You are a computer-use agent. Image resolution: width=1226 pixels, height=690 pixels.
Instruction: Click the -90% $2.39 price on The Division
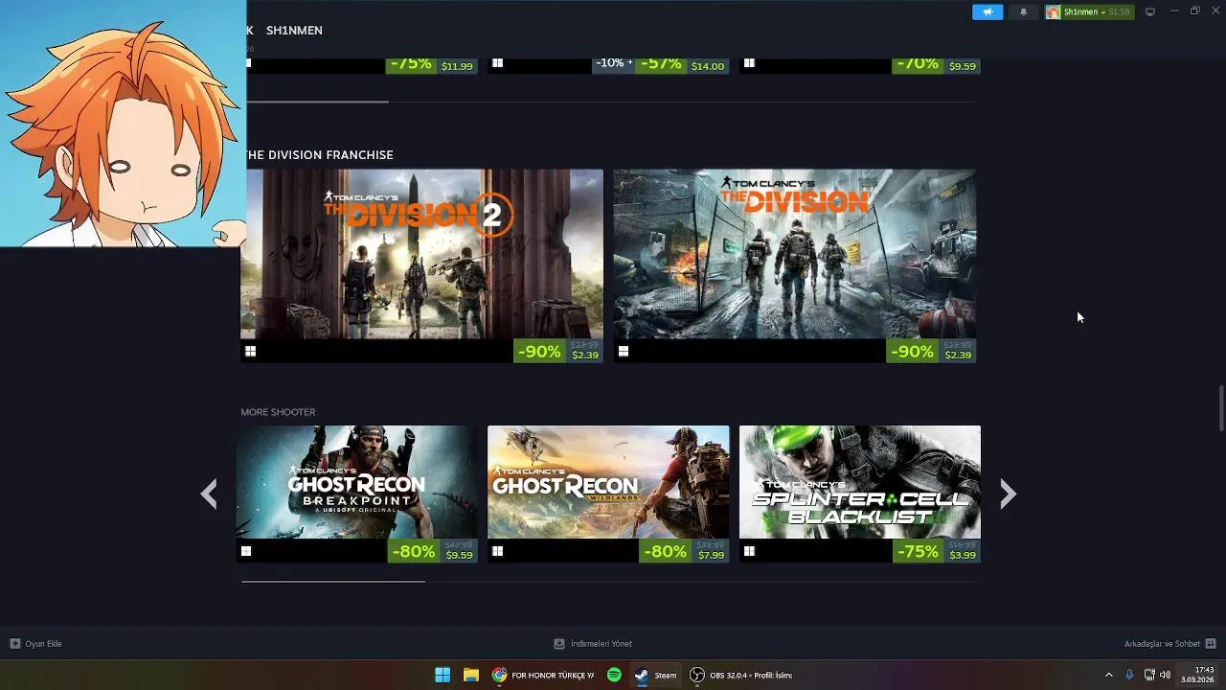point(931,351)
